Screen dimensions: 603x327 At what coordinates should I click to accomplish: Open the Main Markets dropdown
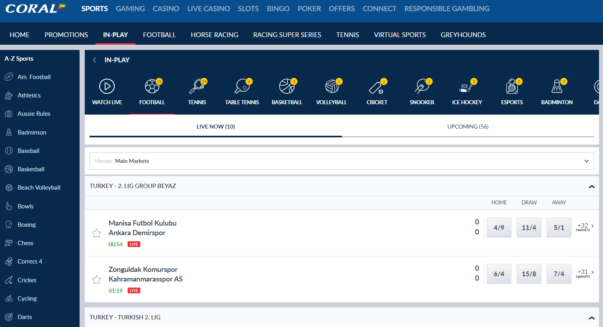click(341, 161)
